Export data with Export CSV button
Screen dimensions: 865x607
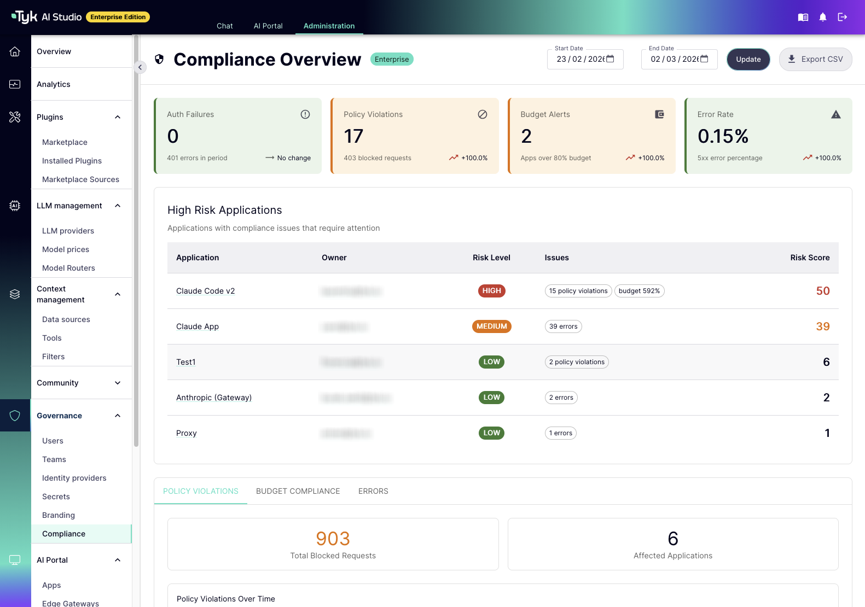pyautogui.click(x=815, y=59)
